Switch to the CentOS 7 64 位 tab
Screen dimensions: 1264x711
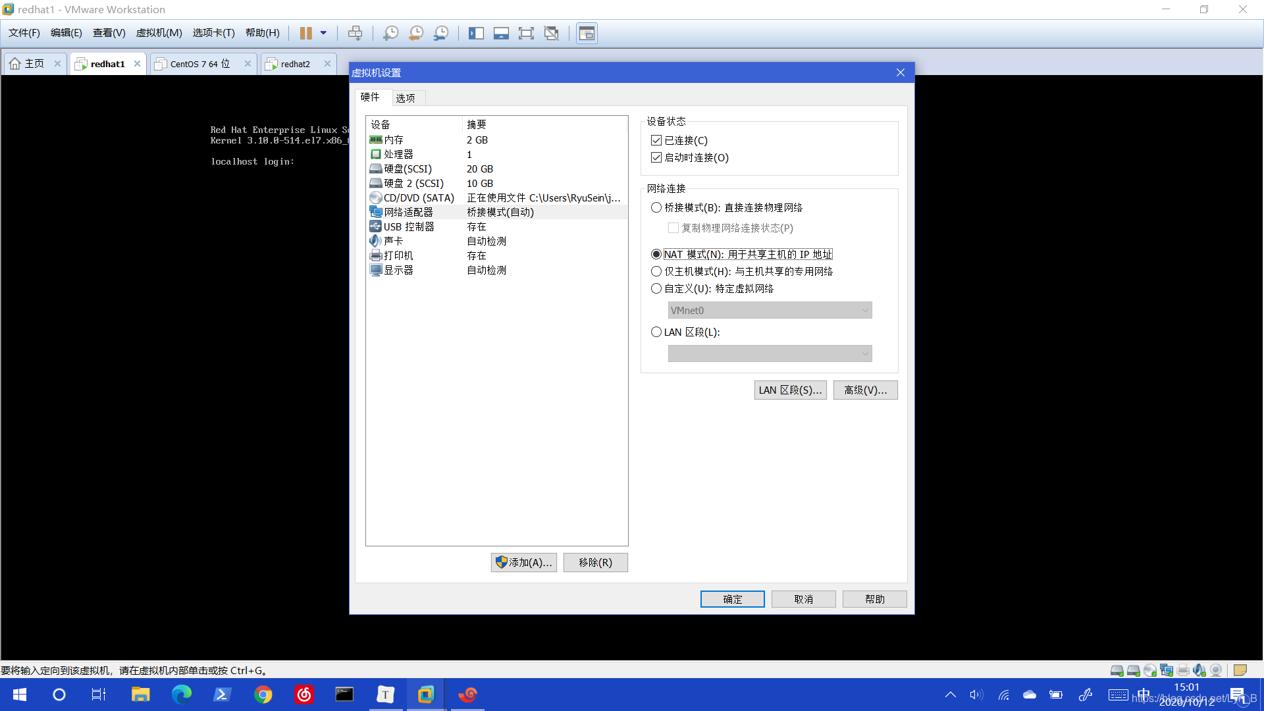(199, 64)
